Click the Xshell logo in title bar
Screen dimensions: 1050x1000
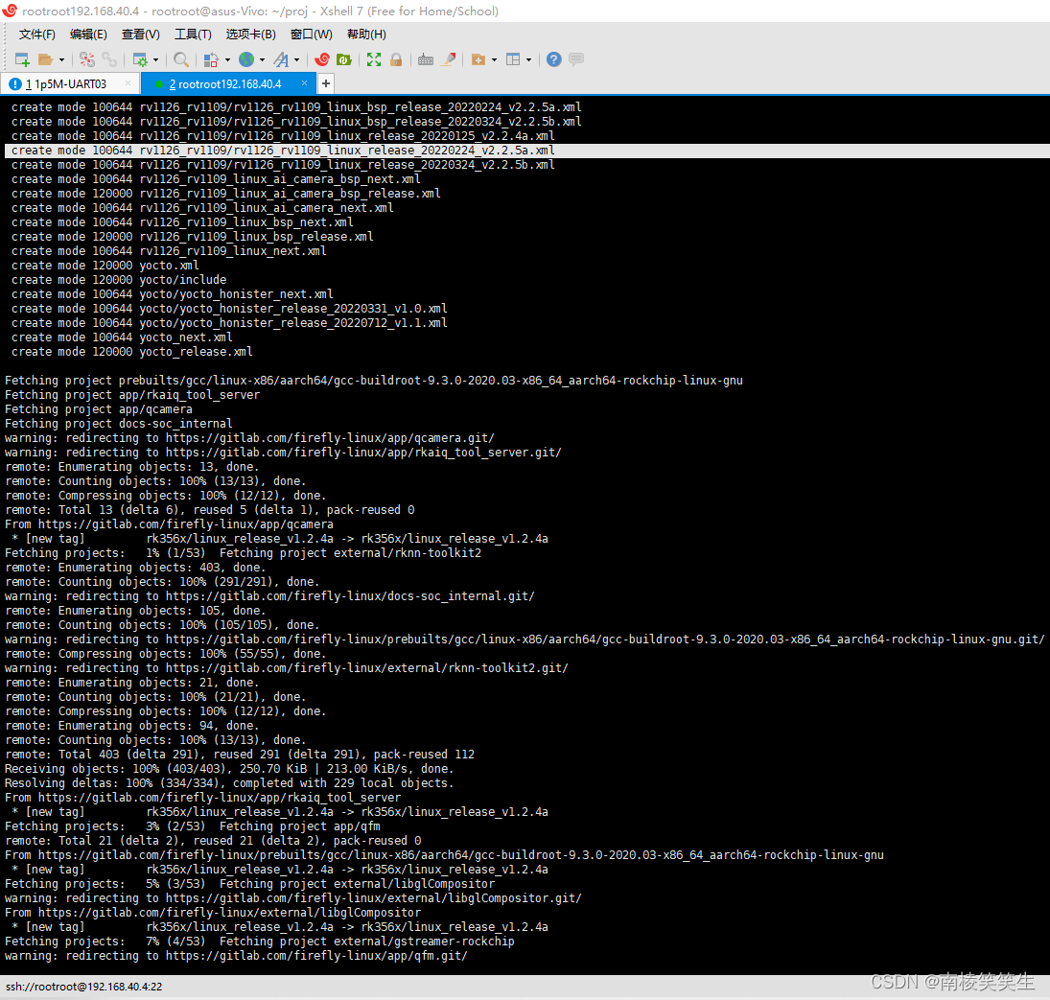click(10, 11)
